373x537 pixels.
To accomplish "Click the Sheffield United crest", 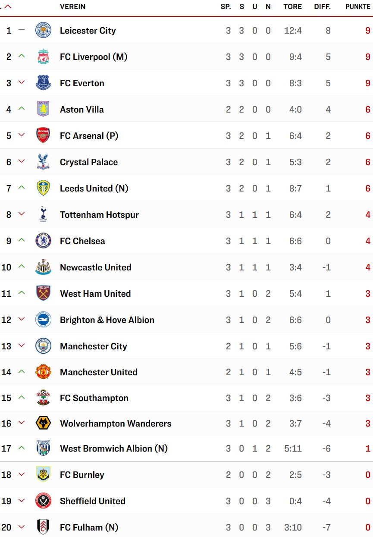I will coord(43,501).
